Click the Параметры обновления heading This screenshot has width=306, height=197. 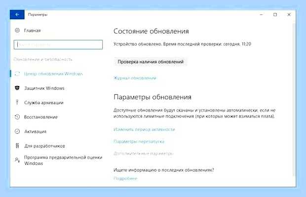point(153,97)
